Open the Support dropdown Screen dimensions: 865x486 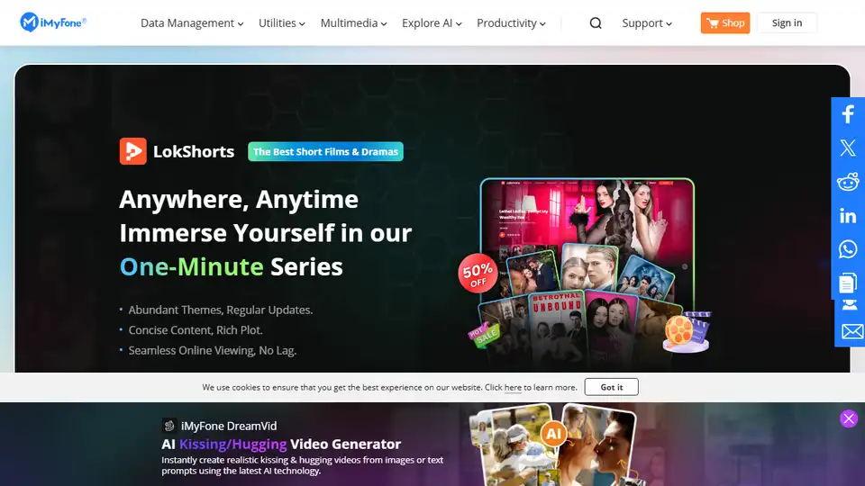pyautogui.click(x=647, y=23)
